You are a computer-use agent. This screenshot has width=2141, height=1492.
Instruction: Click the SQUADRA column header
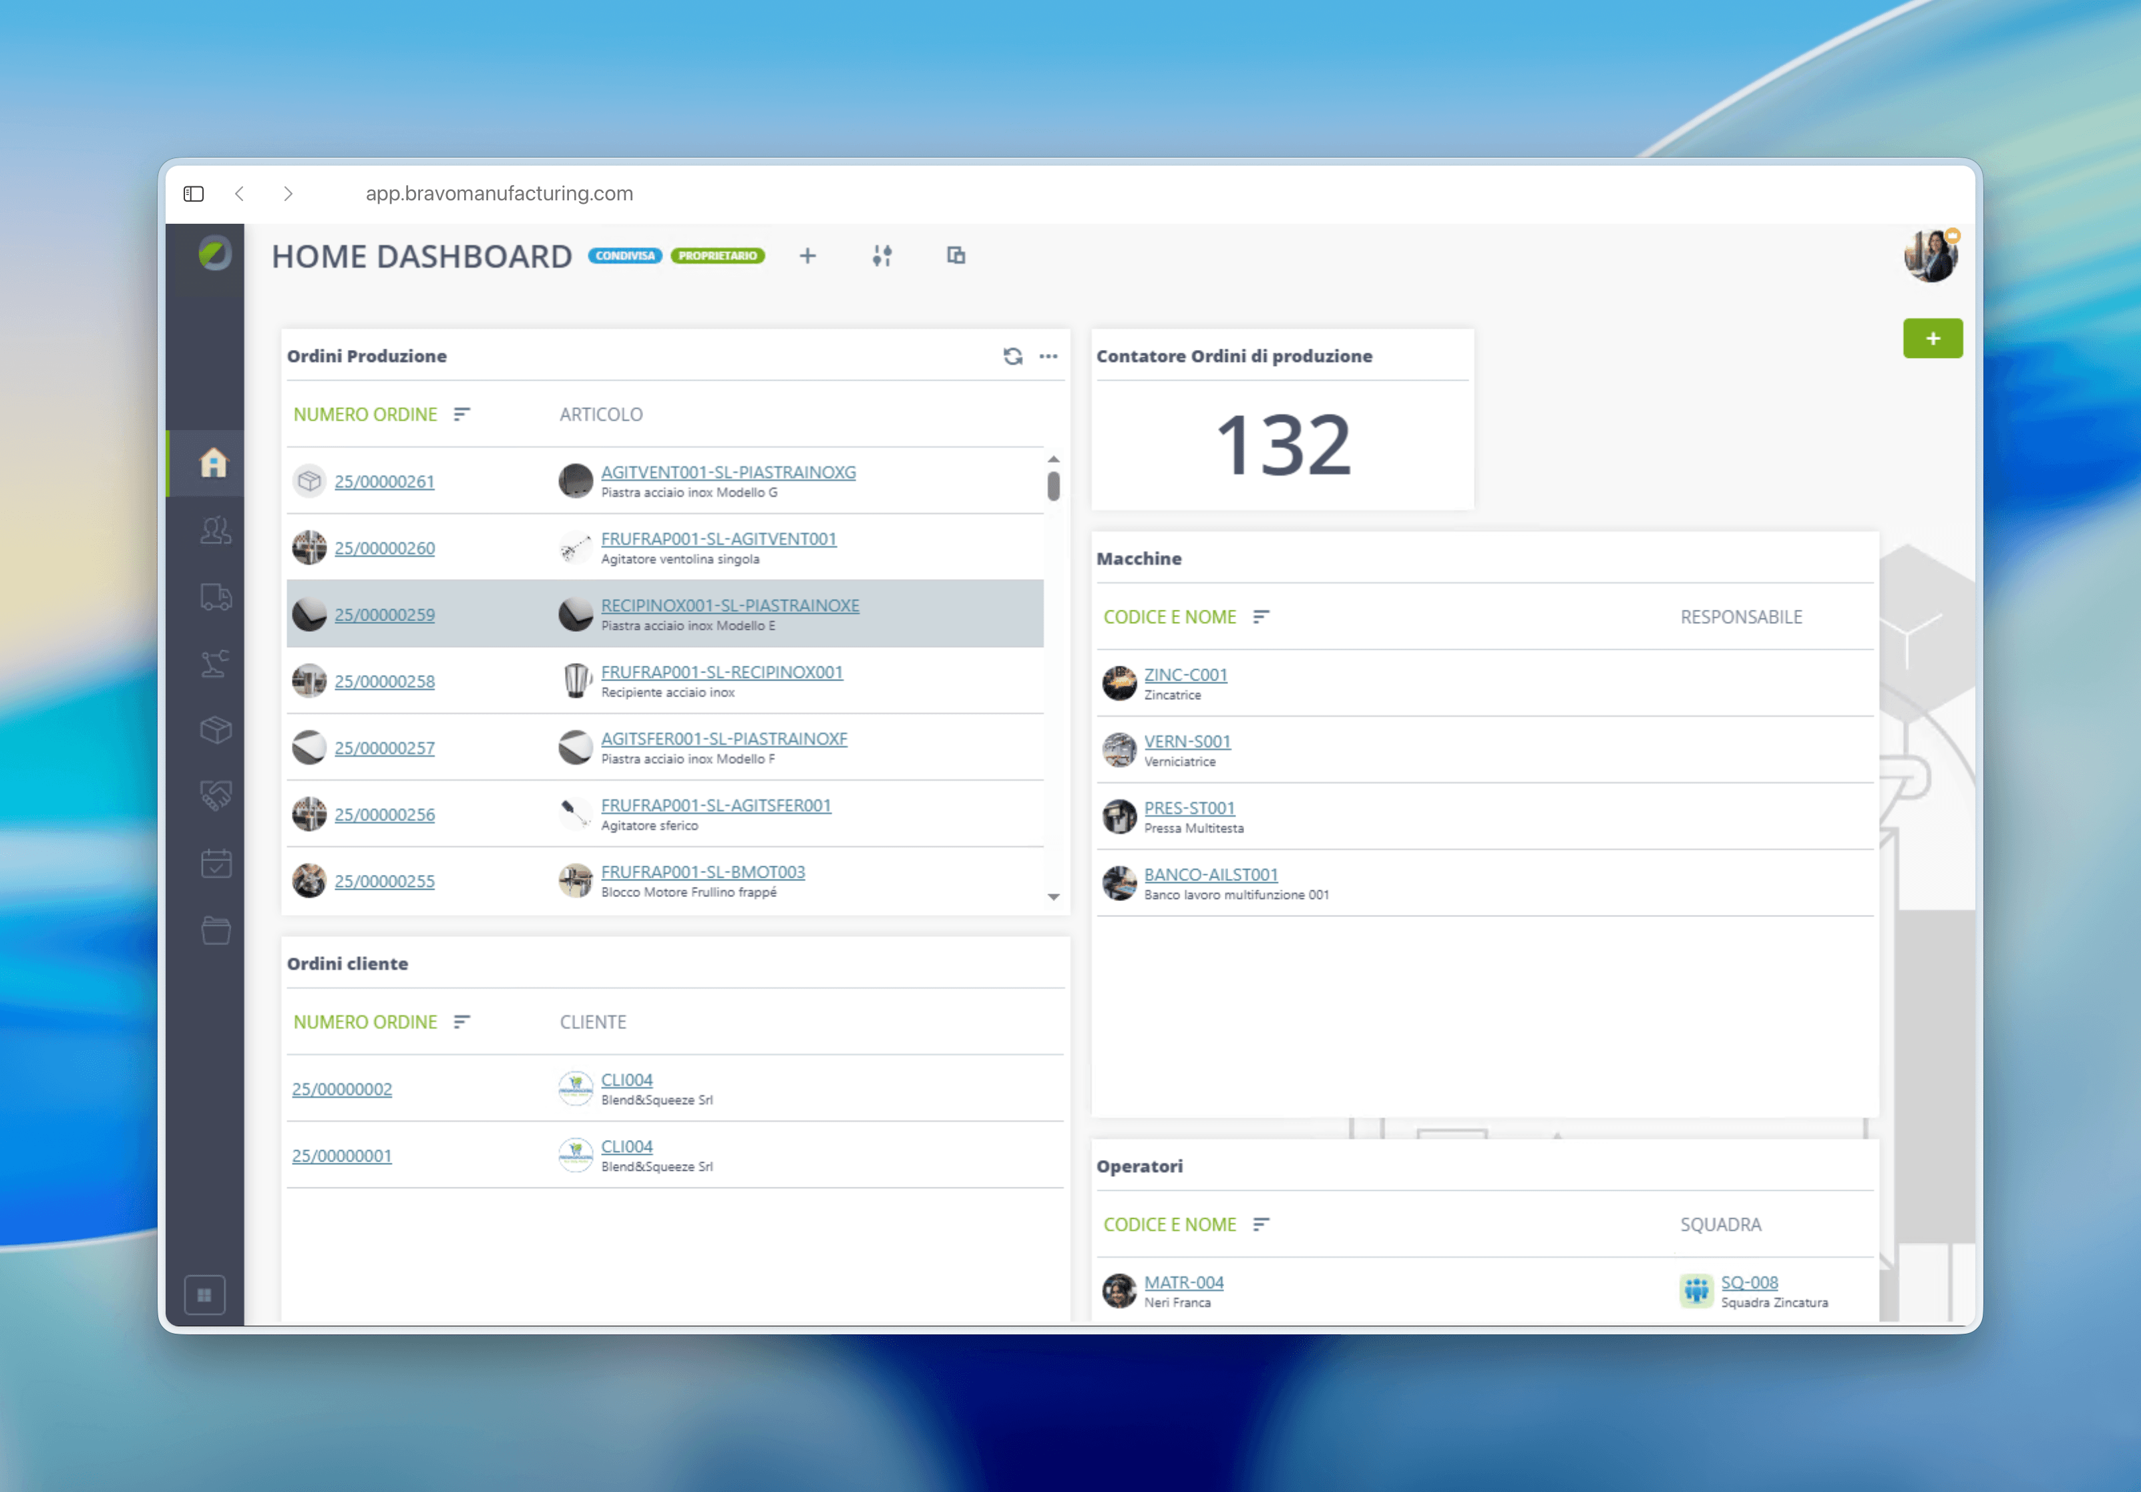tap(1720, 1224)
